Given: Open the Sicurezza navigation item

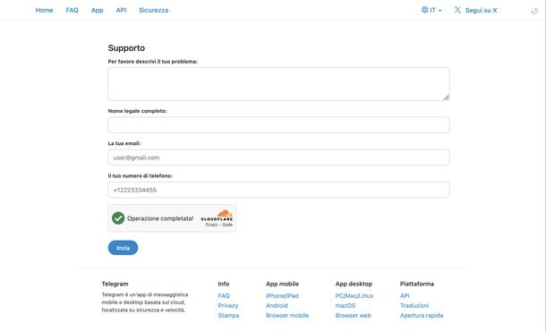Looking at the screenshot, I should [154, 10].
